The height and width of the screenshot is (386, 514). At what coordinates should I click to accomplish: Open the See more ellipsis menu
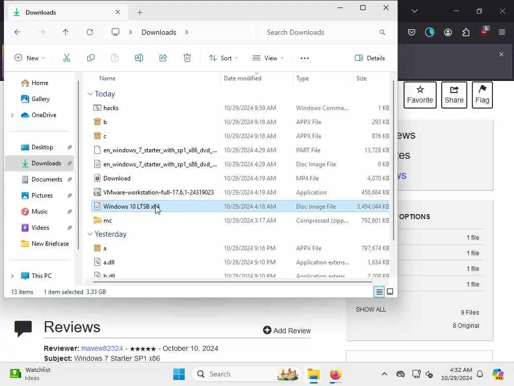[305, 58]
